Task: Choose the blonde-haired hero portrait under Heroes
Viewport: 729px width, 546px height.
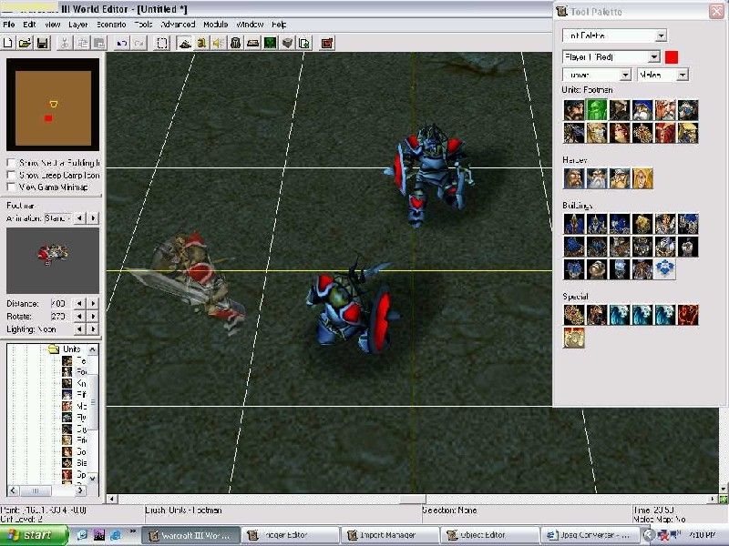Action: tap(642, 178)
